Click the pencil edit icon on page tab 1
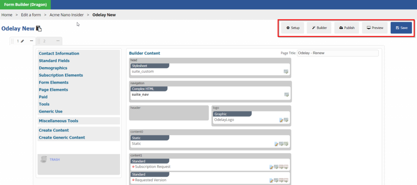Screen dimensions: 417x185 22,41
